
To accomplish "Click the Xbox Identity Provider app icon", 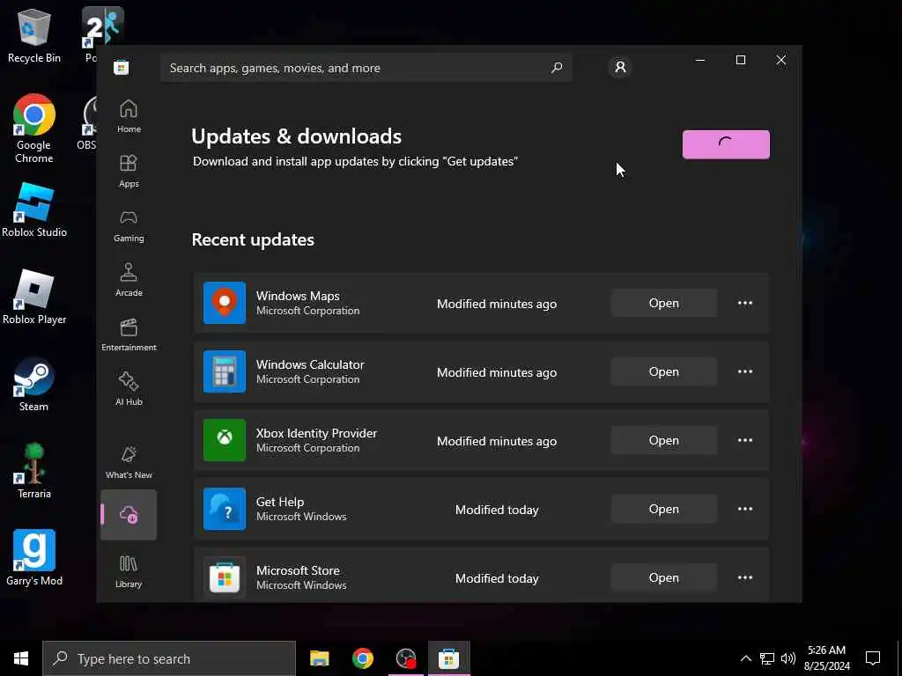I will (x=225, y=440).
